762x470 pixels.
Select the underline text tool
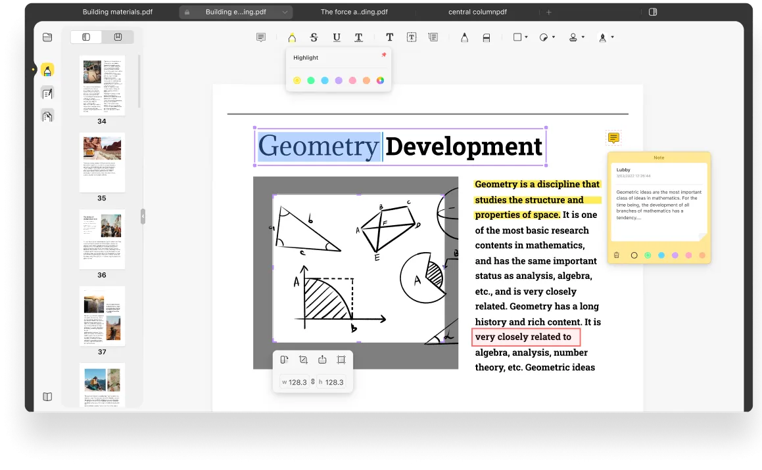pos(337,37)
